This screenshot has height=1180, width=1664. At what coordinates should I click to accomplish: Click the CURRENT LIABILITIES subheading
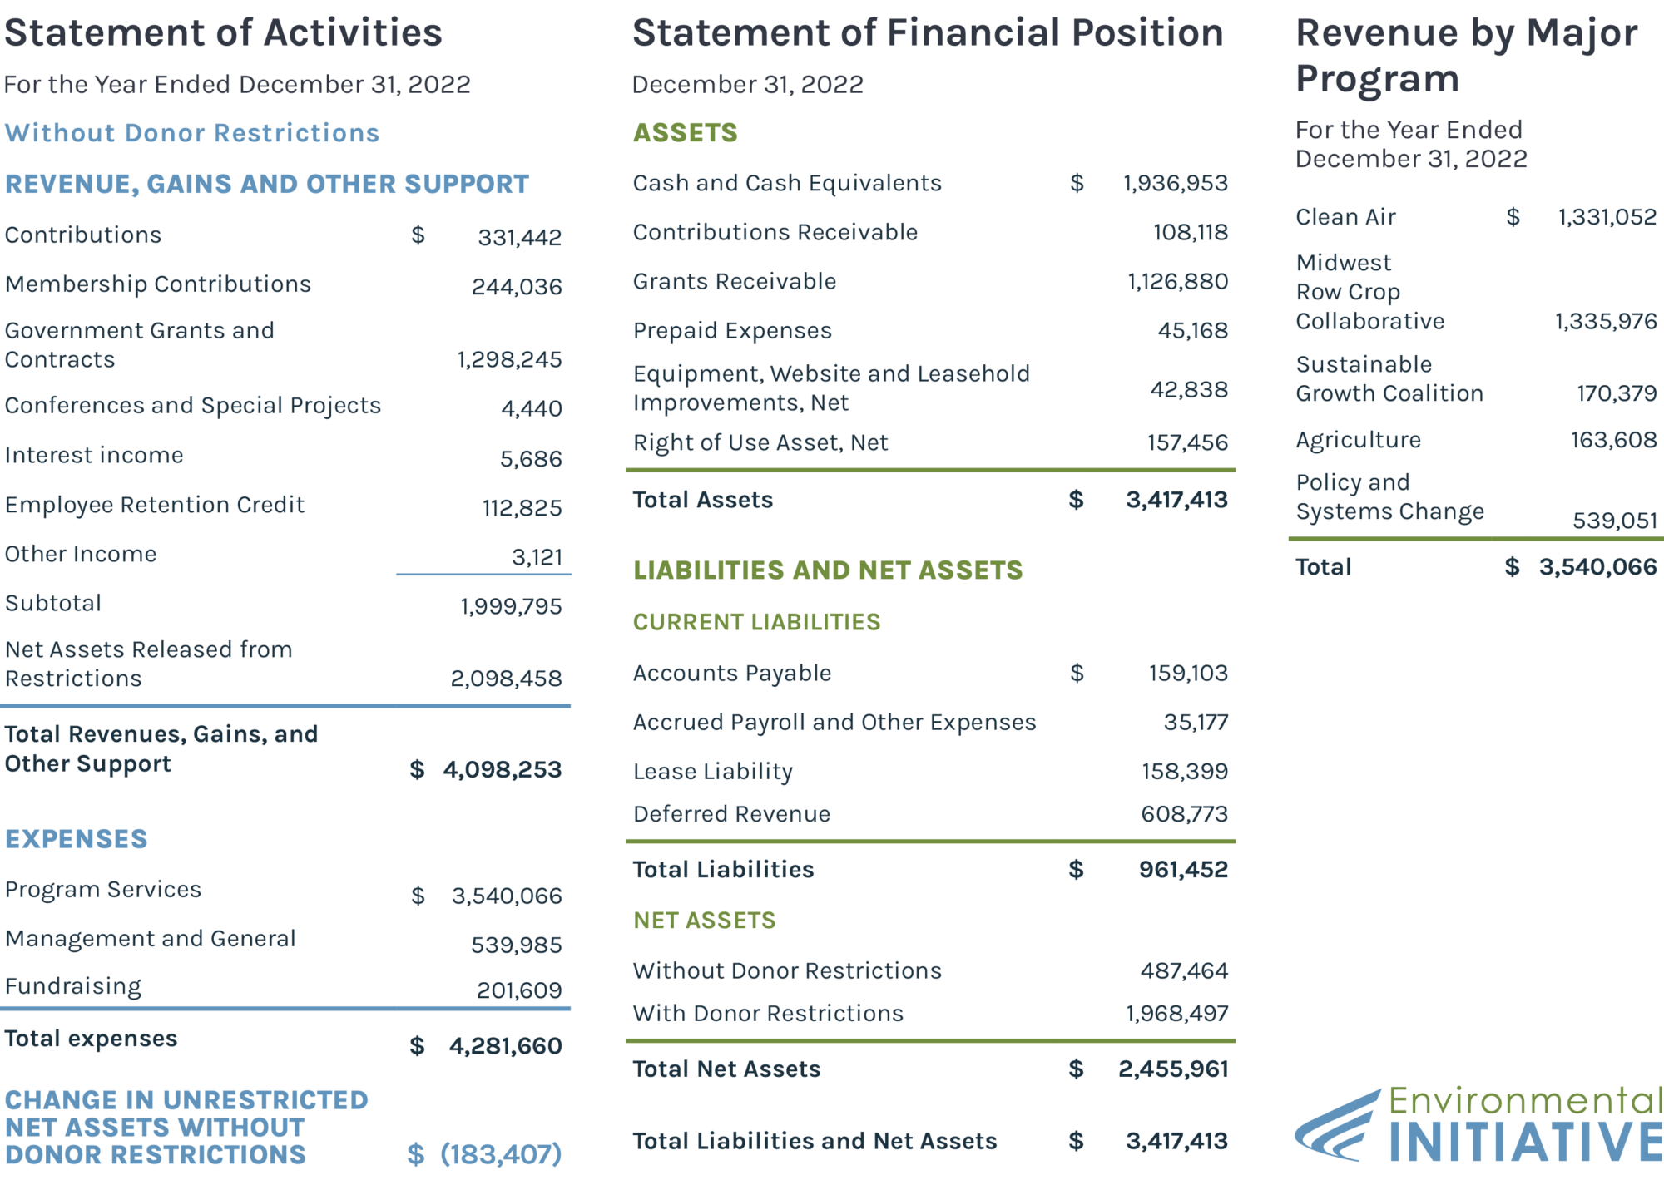(756, 622)
